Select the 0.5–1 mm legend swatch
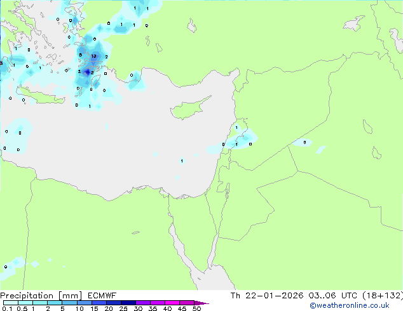 [x=25, y=303]
